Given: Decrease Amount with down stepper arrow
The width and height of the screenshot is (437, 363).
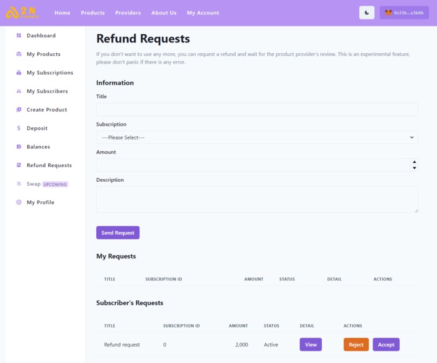Looking at the screenshot, I should pos(414,168).
